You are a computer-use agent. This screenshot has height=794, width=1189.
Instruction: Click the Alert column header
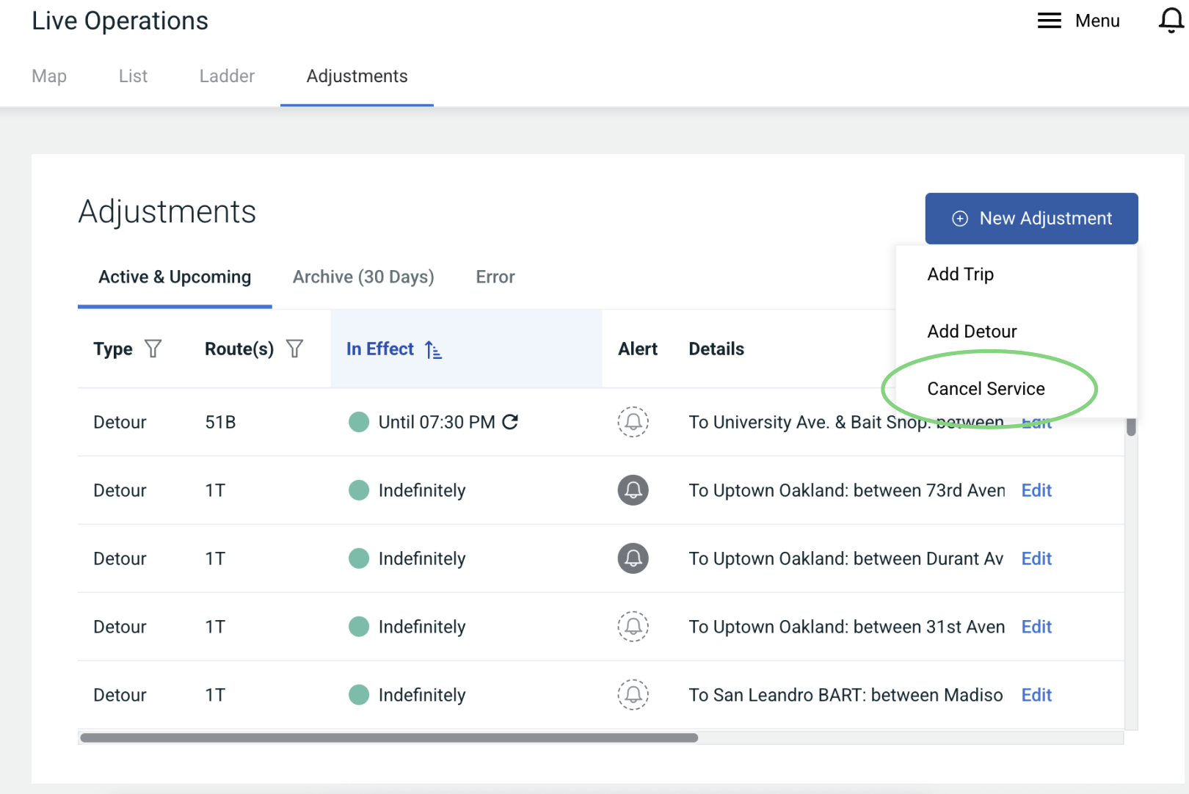click(638, 349)
